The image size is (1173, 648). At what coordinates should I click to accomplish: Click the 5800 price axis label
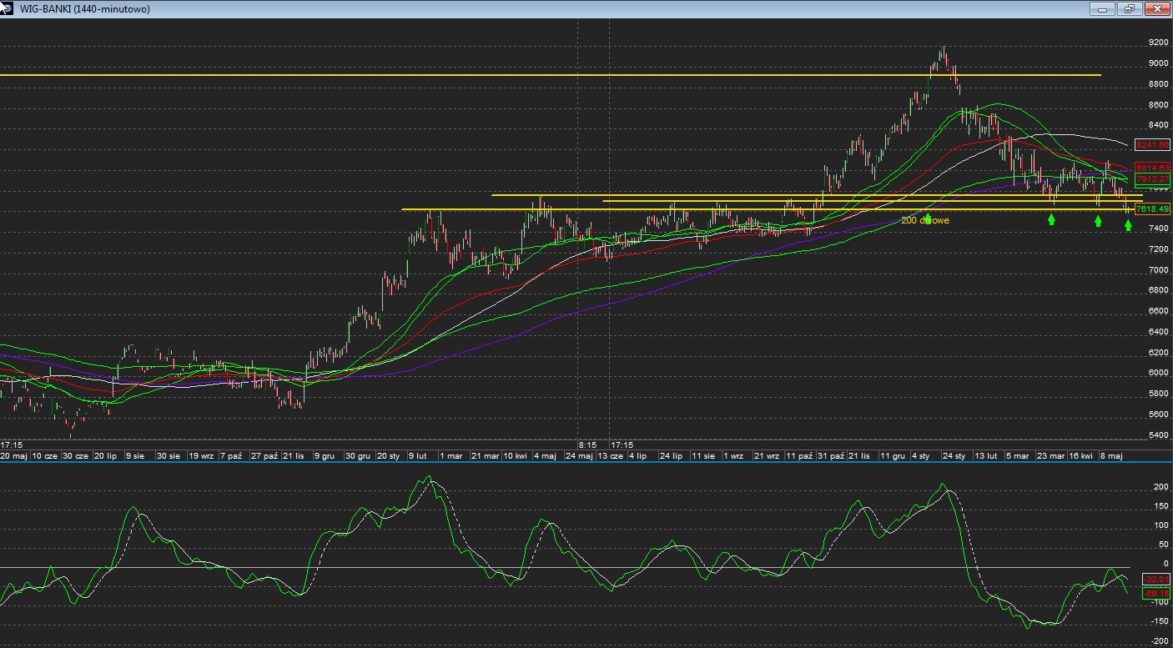point(1158,394)
